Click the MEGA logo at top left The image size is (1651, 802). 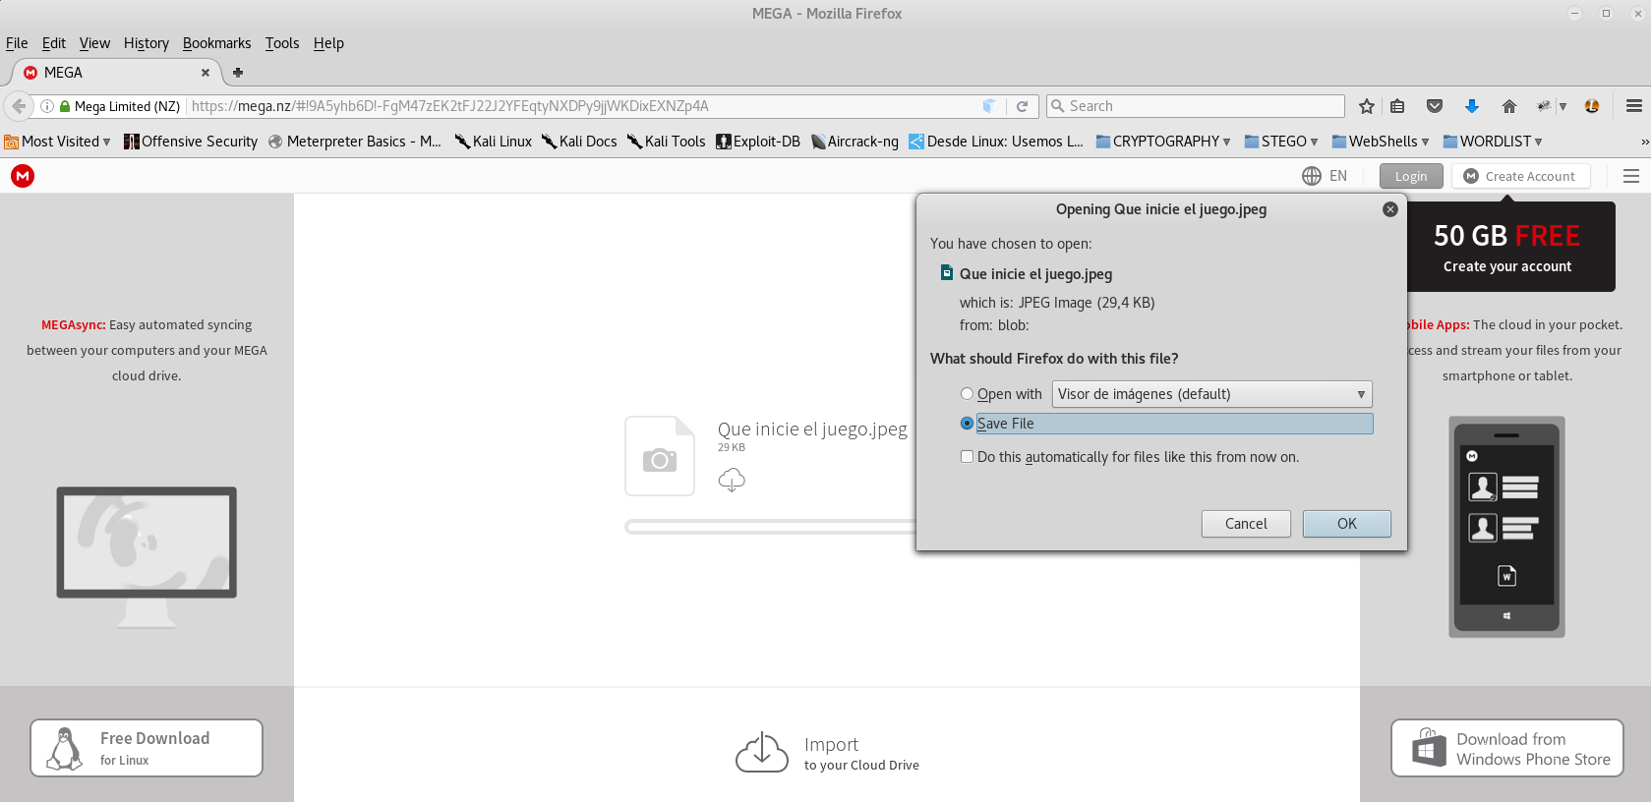23,176
